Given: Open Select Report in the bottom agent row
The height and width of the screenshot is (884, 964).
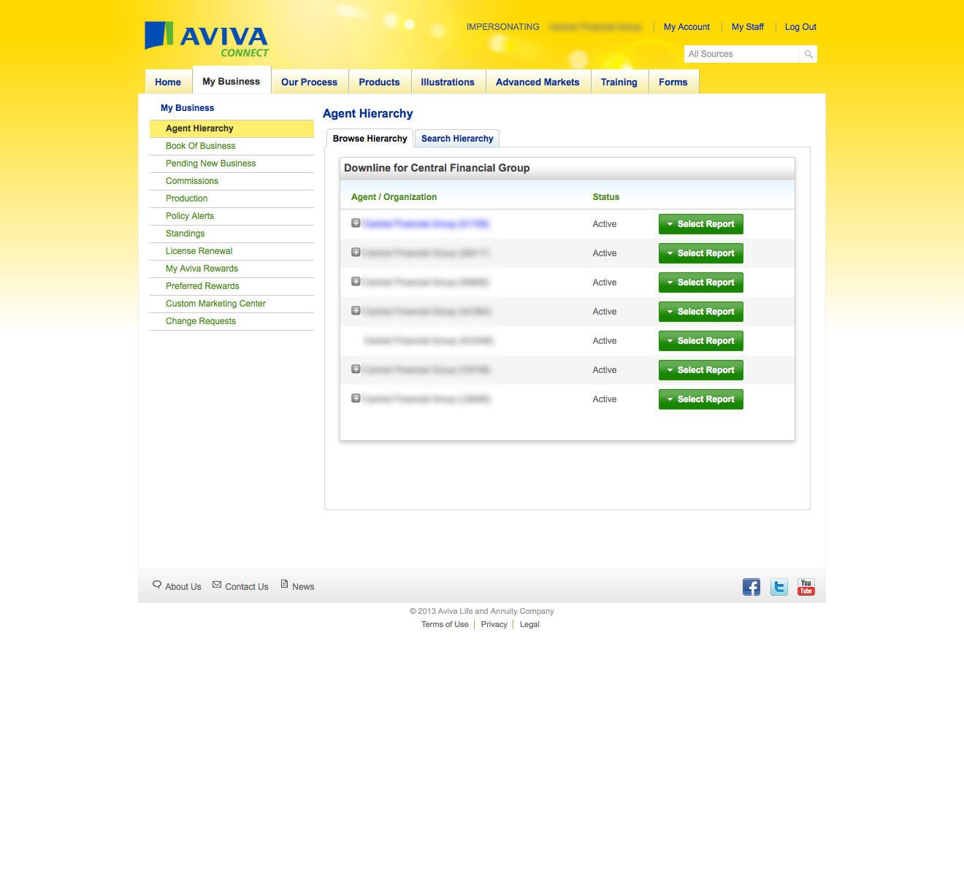Looking at the screenshot, I should tap(701, 399).
